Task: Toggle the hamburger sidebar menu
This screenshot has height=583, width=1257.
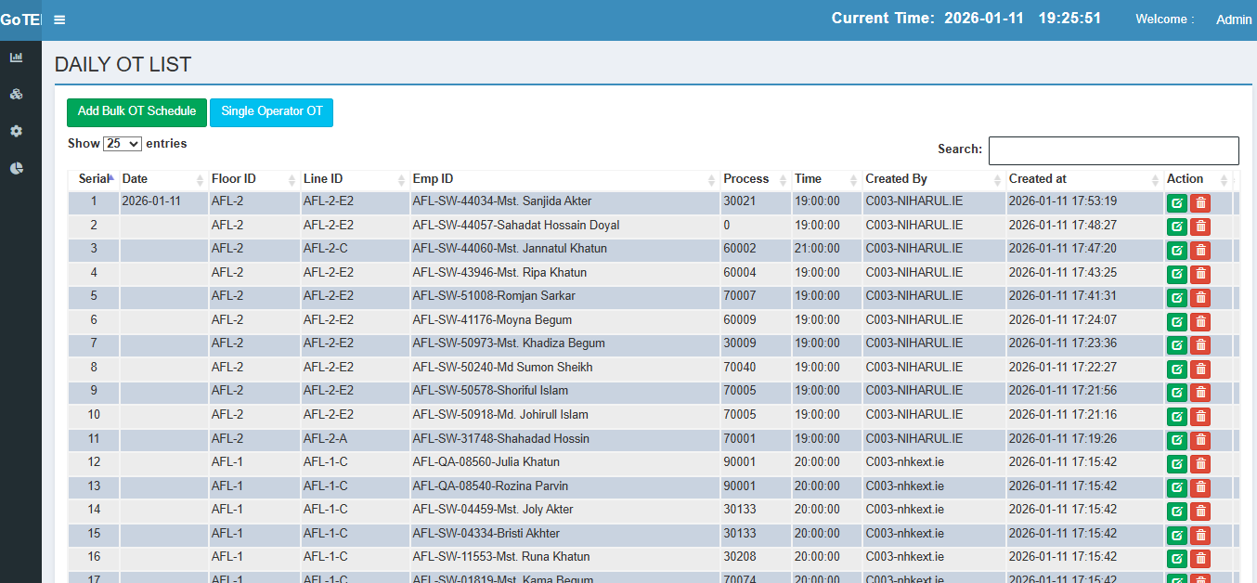Action: [59, 19]
